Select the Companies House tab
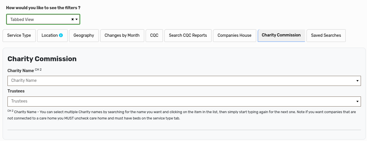Image resolution: width=367 pixels, height=141 pixels. tap(234, 35)
